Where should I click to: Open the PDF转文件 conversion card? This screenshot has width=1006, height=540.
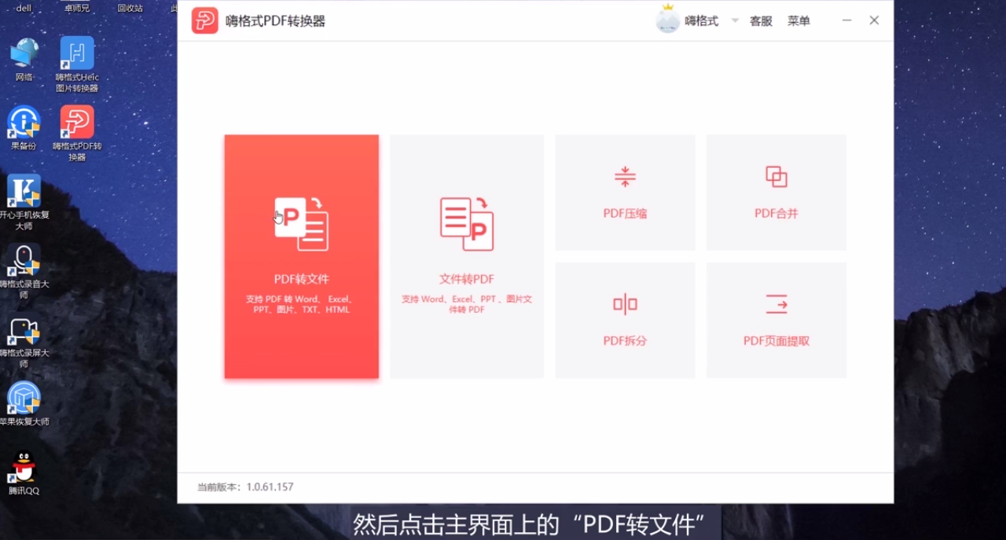click(302, 256)
